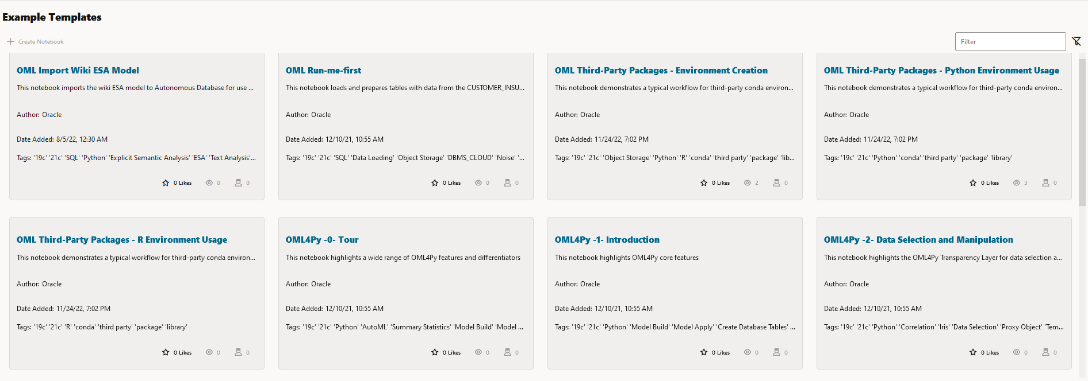Click the clear filter funnel icon
The image size is (1088, 381).
click(1076, 41)
